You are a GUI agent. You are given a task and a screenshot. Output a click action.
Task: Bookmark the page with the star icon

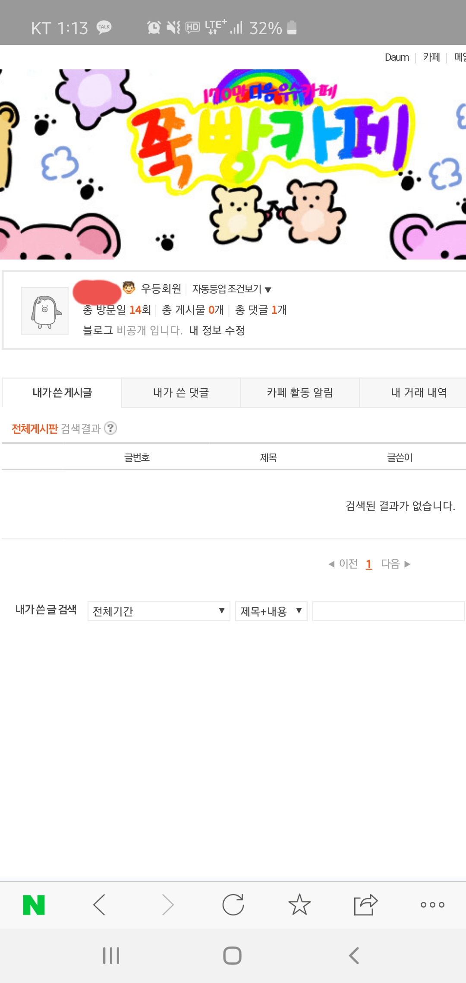coord(299,905)
